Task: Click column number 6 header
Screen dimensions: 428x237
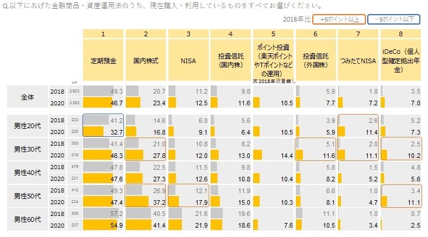Action: pyautogui.click(x=316, y=34)
